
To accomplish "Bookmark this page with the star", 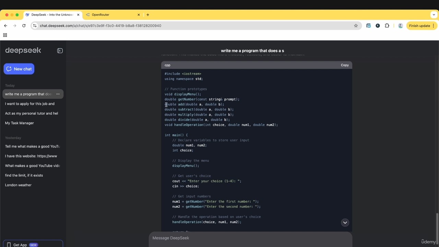I will point(356,26).
